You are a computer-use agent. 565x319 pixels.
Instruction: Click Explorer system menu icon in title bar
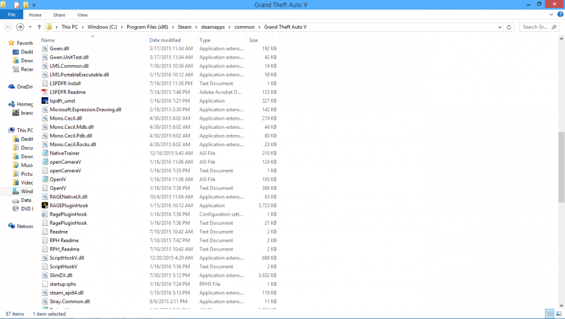[3, 5]
